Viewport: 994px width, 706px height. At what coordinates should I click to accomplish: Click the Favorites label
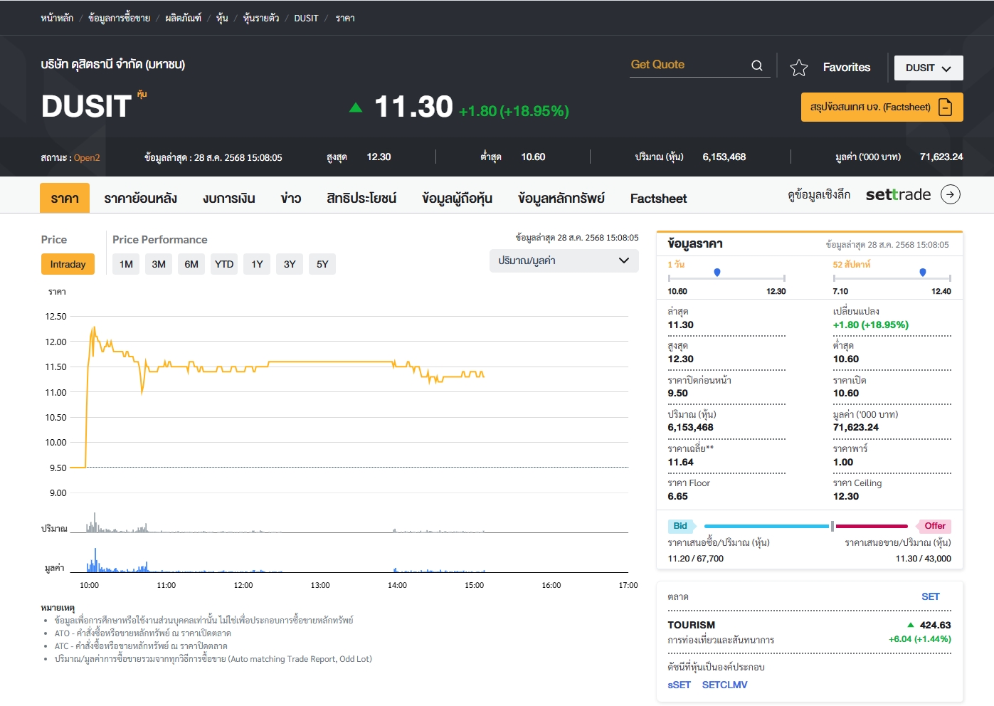847,68
